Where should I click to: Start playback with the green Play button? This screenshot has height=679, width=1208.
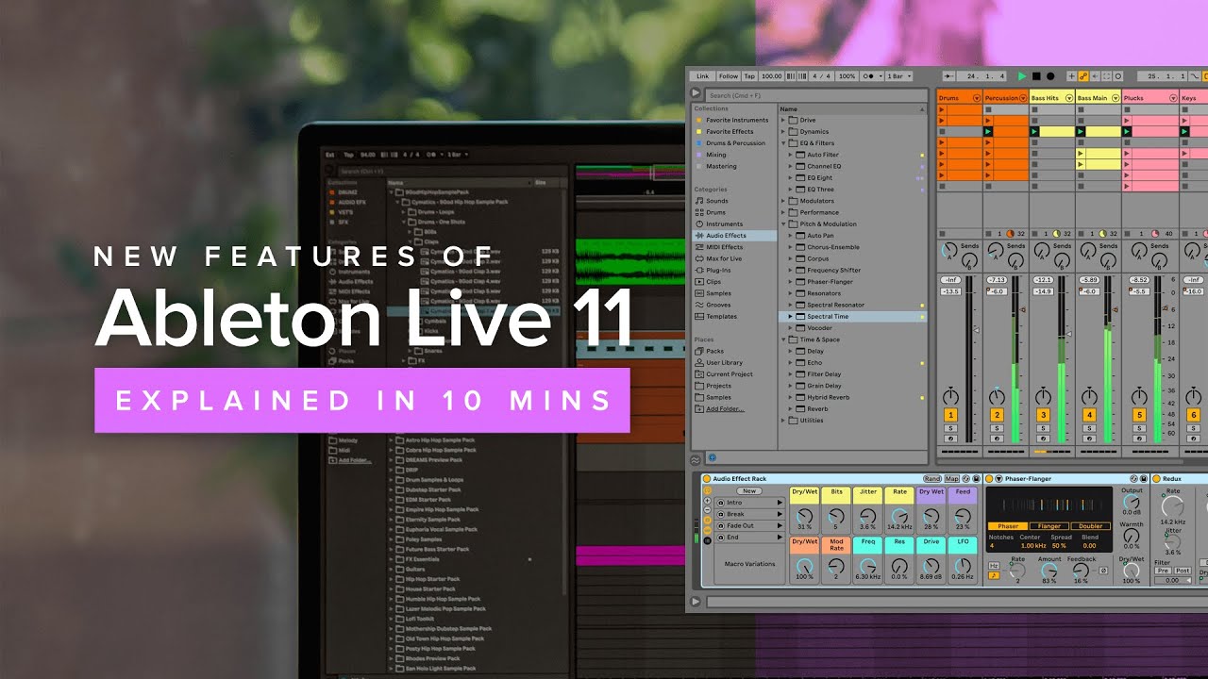tap(1022, 75)
